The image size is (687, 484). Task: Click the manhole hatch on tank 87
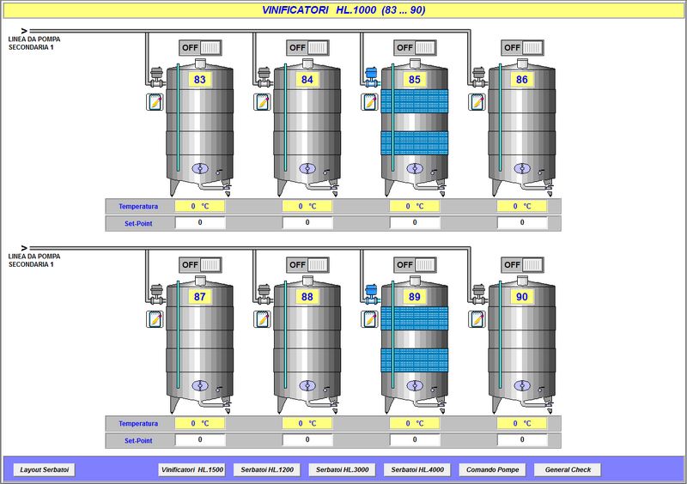coord(200,385)
